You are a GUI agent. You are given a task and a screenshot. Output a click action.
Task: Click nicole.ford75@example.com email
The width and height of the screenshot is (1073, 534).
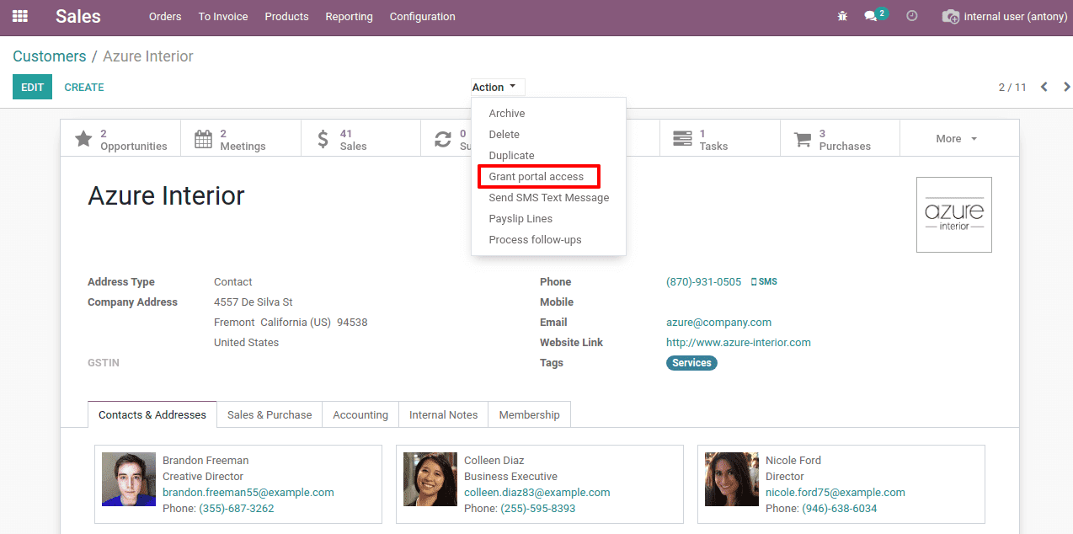(835, 493)
